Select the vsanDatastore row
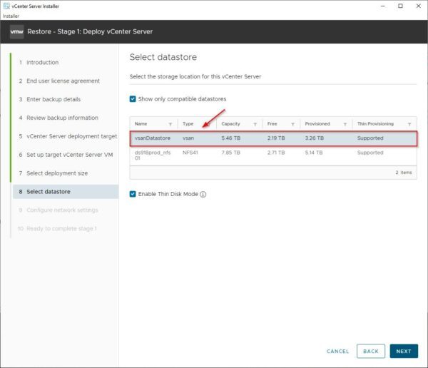Viewport: 428px width, 368px height. pyautogui.click(x=272, y=138)
